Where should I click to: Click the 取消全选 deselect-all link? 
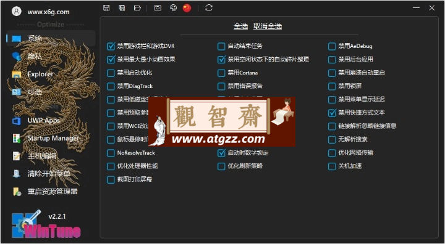coord(268,26)
